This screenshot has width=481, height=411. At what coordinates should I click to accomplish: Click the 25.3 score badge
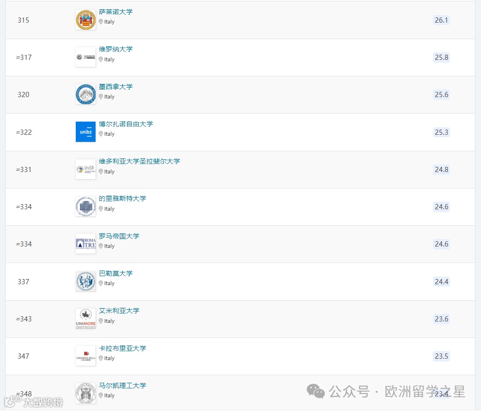pyautogui.click(x=441, y=132)
